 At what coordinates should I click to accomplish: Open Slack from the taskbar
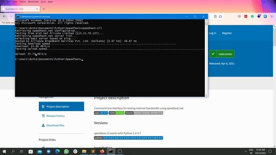click(75, 151)
